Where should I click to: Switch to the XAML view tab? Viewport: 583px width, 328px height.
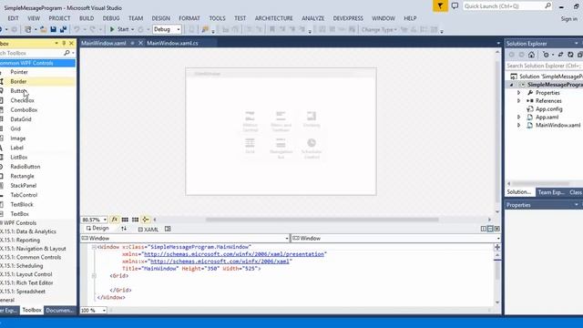coord(148,229)
